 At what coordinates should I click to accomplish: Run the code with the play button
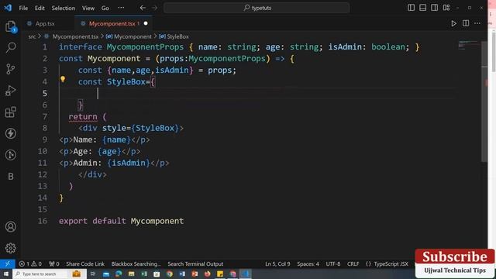453,23
